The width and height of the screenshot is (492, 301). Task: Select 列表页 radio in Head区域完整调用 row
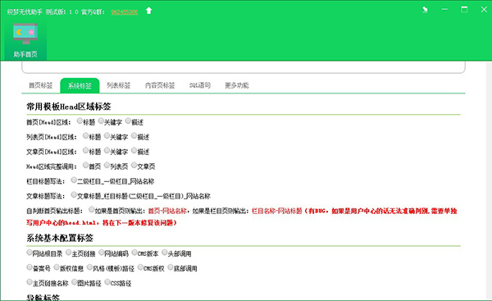[x=107, y=165]
